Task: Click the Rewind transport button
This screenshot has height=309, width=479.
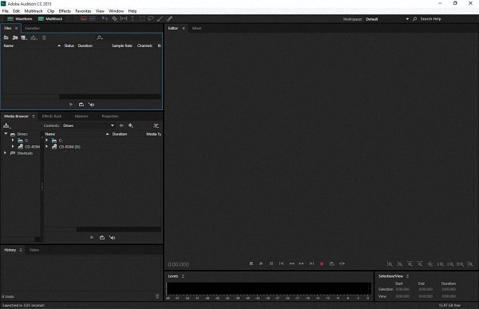Action: click(291, 263)
